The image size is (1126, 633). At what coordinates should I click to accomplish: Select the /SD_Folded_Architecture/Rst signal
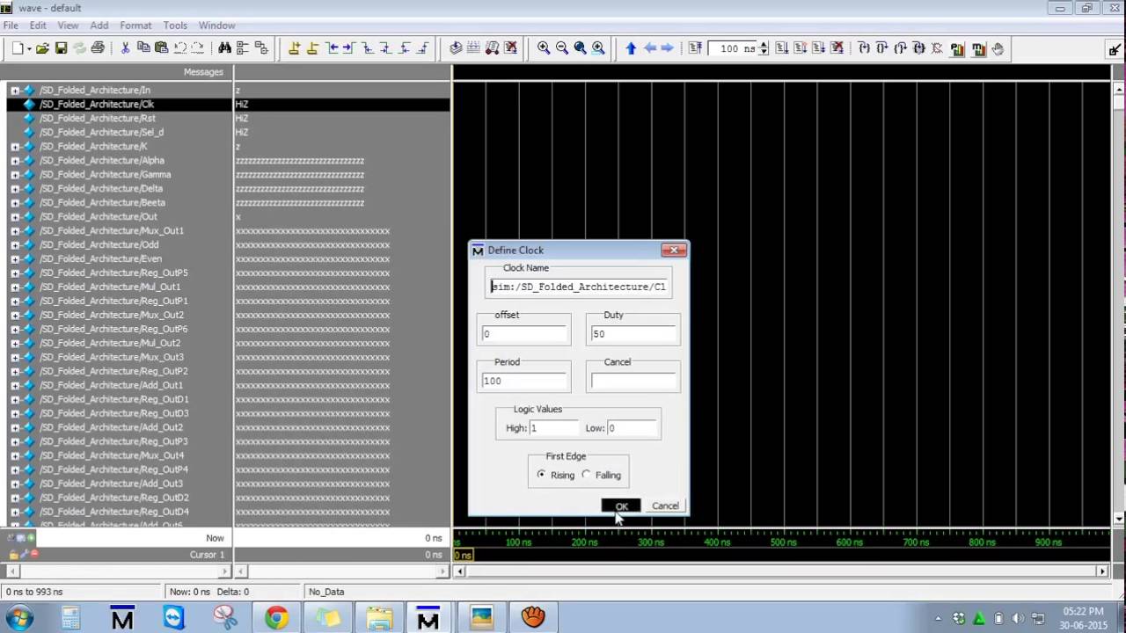pyautogui.click(x=97, y=118)
